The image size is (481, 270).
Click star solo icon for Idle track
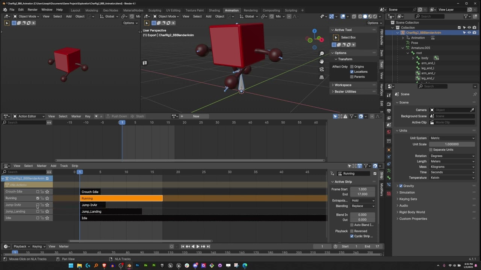pos(47,218)
